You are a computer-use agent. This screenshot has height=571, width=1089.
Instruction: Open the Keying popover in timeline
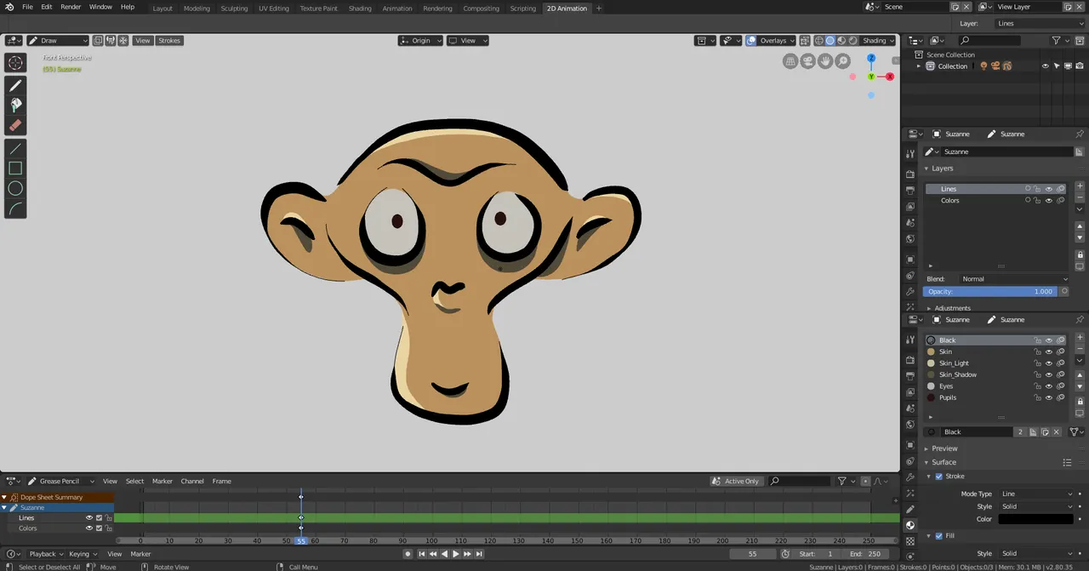point(83,554)
